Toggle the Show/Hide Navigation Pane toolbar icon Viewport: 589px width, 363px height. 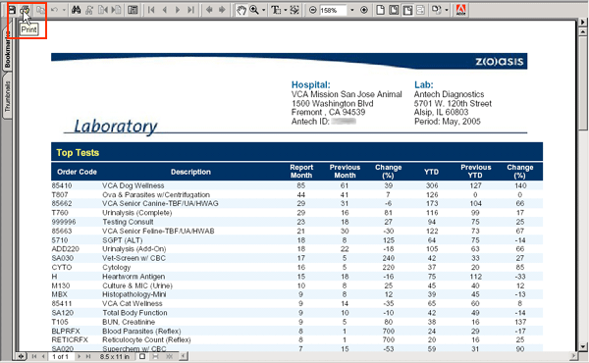pos(133,10)
